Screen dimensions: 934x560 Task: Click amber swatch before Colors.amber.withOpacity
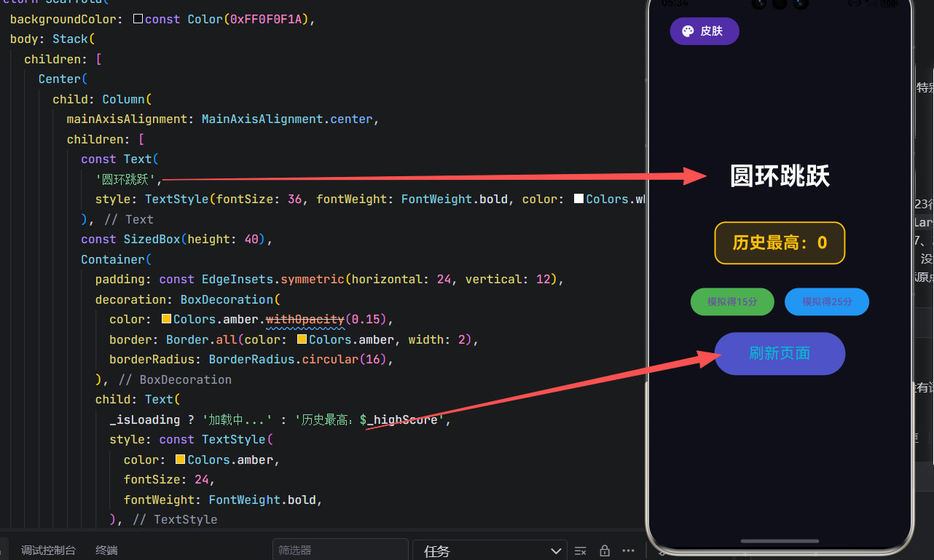coord(166,319)
